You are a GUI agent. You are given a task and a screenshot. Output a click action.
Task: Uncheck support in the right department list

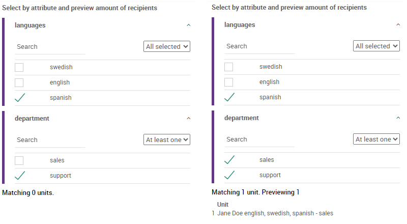[x=229, y=175]
